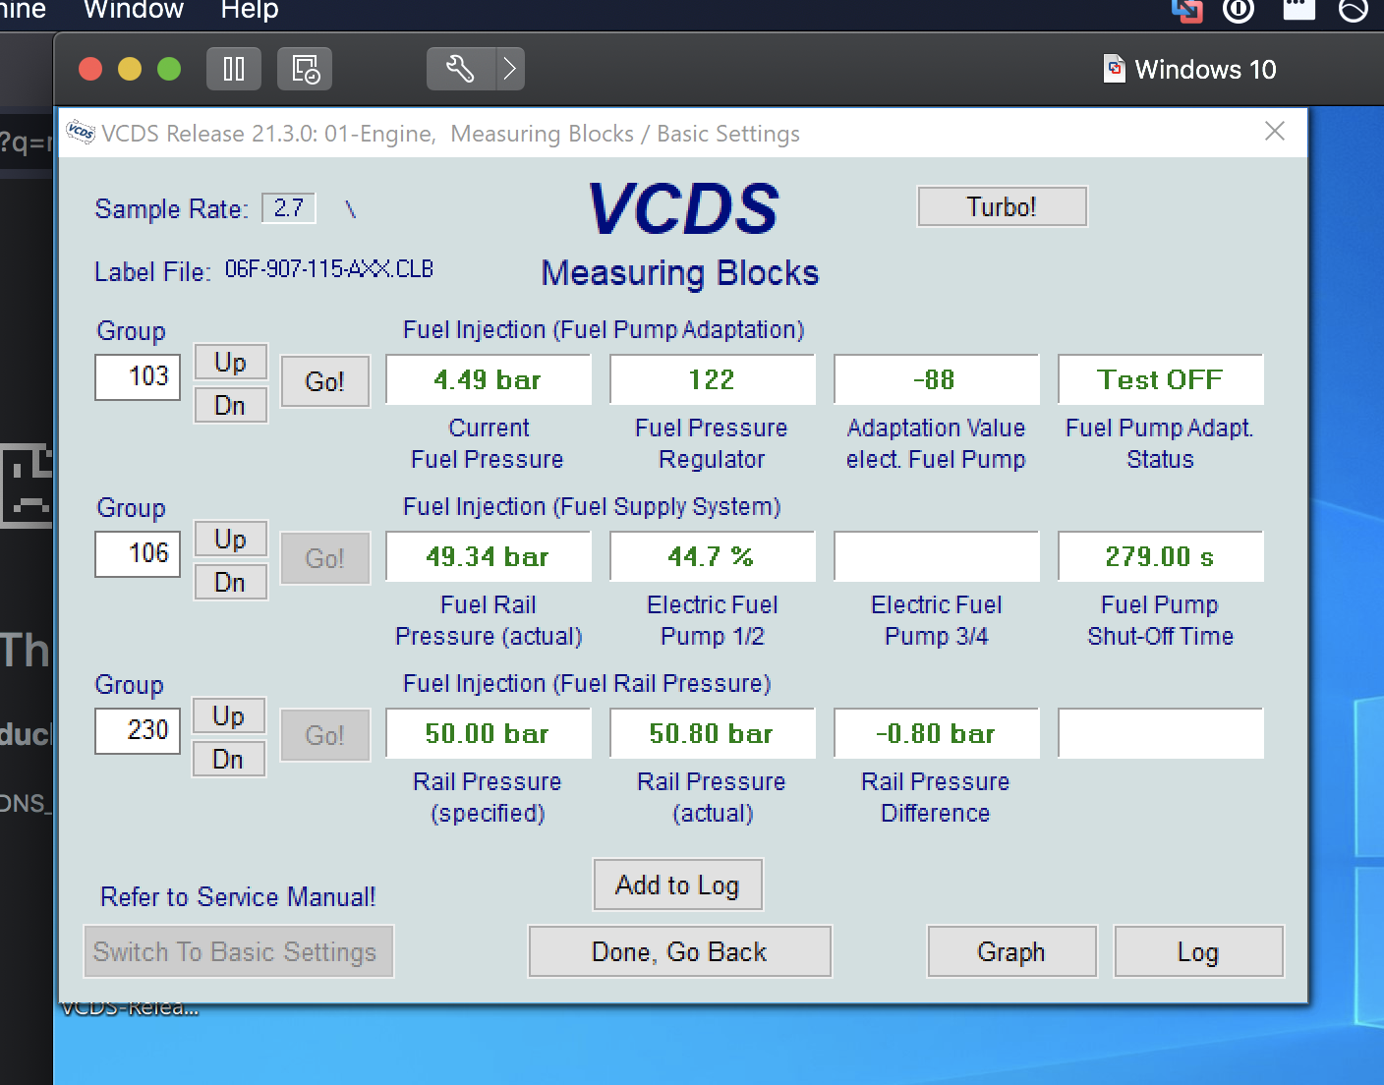Click the Refer to Service Manual! text
This screenshot has height=1085, width=1384.
[x=238, y=896]
